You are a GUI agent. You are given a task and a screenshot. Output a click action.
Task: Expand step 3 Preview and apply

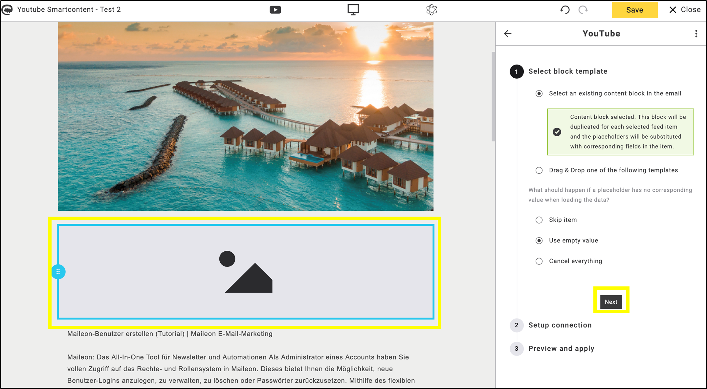tap(561, 348)
